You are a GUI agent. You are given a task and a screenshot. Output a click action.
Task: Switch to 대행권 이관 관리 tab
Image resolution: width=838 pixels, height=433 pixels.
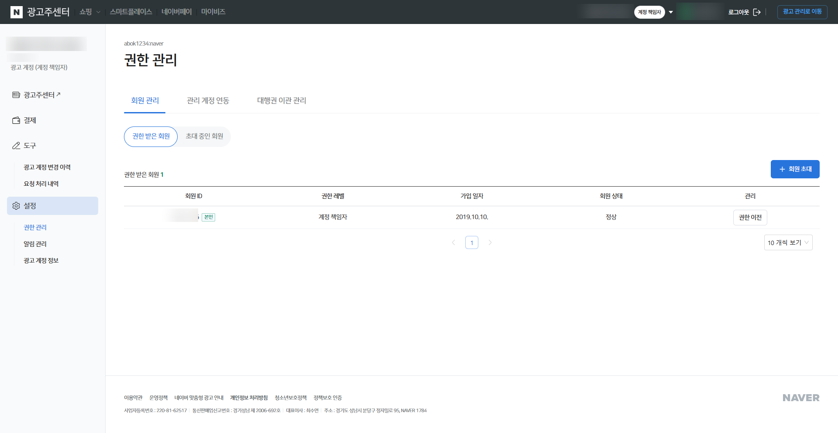(x=282, y=101)
